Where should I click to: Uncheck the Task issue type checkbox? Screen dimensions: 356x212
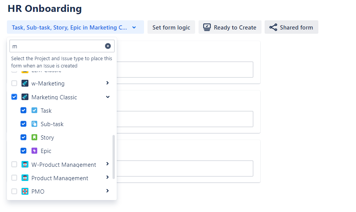coord(23,110)
